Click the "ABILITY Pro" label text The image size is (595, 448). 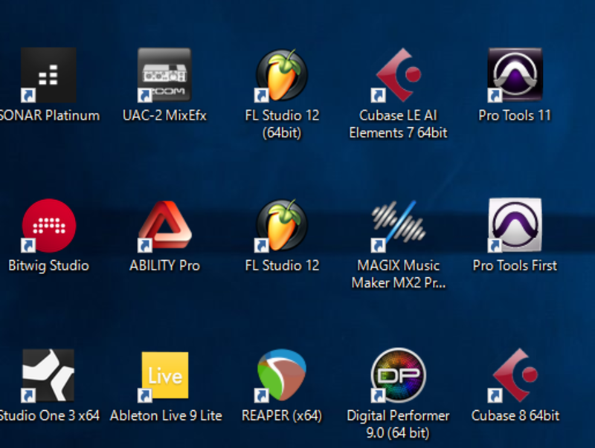(164, 265)
